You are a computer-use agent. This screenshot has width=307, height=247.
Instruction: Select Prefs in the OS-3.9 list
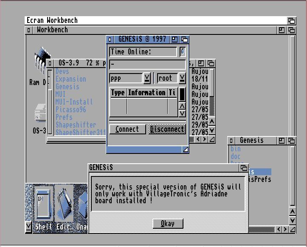[x=64, y=117]
